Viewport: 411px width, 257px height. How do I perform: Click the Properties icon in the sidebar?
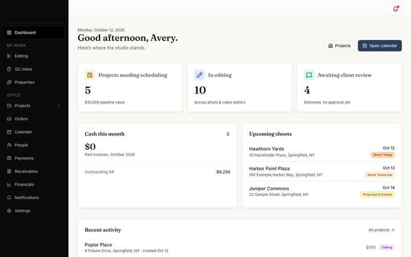pyautogui.click(x=9, y=82)
